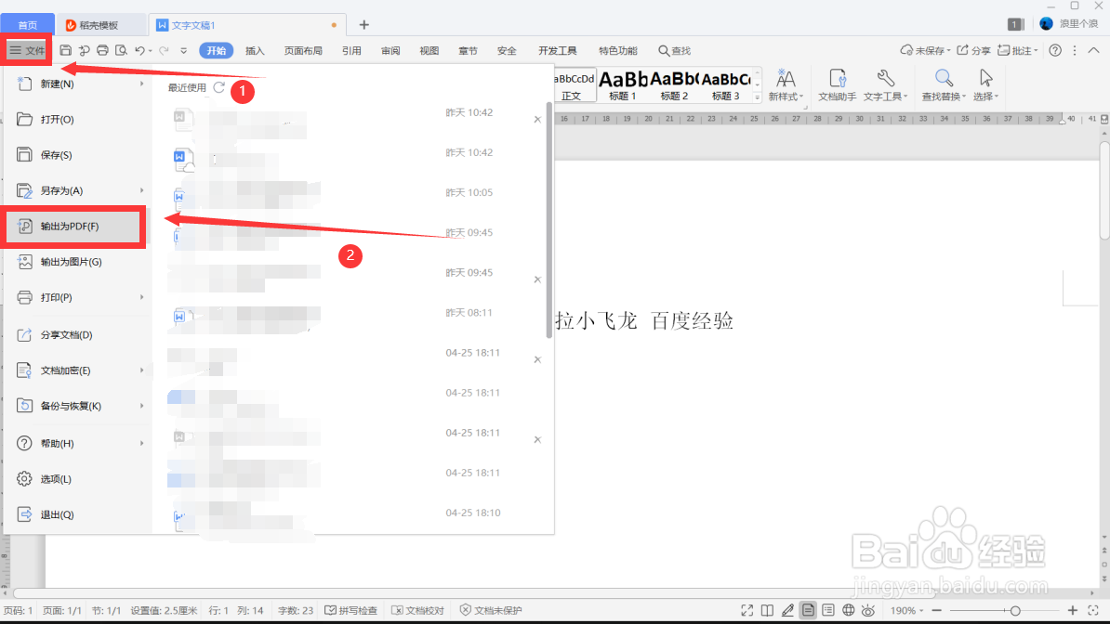
Task: Undo the last action
Action: pyautogui.click(x=140, y=50)
